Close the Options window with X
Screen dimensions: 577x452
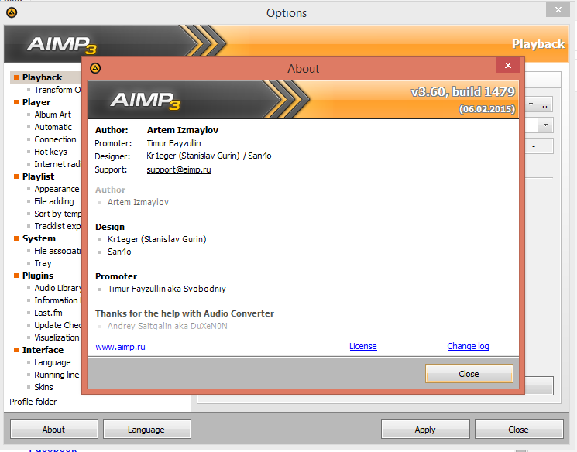click(x=558, y=10)
